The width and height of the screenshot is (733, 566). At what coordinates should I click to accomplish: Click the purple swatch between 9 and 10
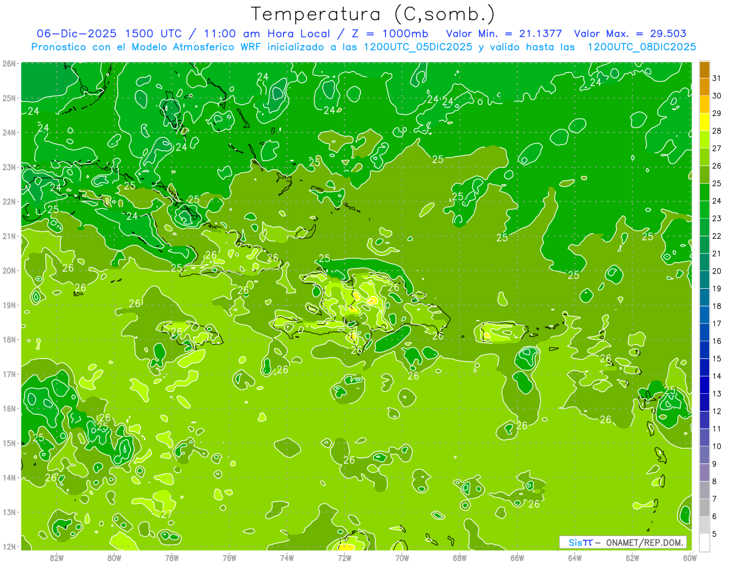704,455
